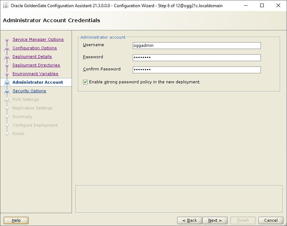The height and width of the screenshot is (226, 287).
Task: Click the 'Enable strong password policy' label text
Action: pos(145,82)
